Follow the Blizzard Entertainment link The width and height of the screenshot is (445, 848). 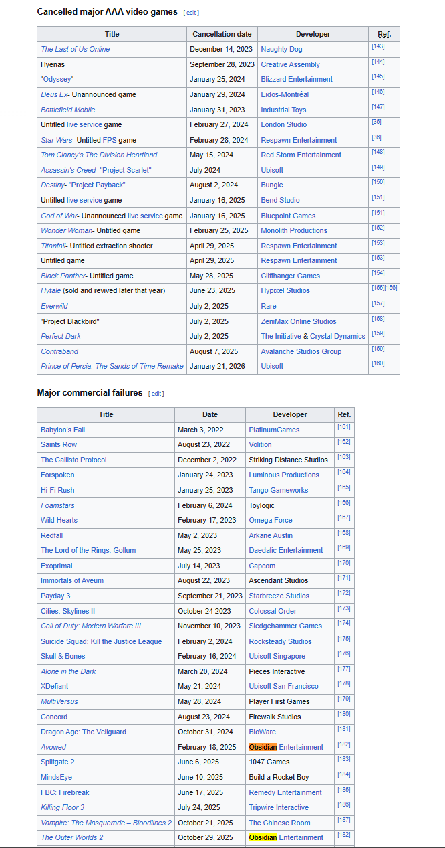[297, 79]
